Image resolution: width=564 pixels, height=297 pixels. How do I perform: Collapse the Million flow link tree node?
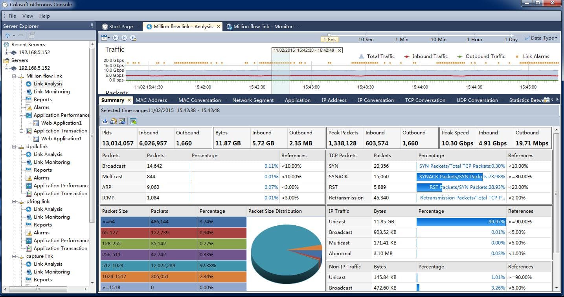[14, 76]
